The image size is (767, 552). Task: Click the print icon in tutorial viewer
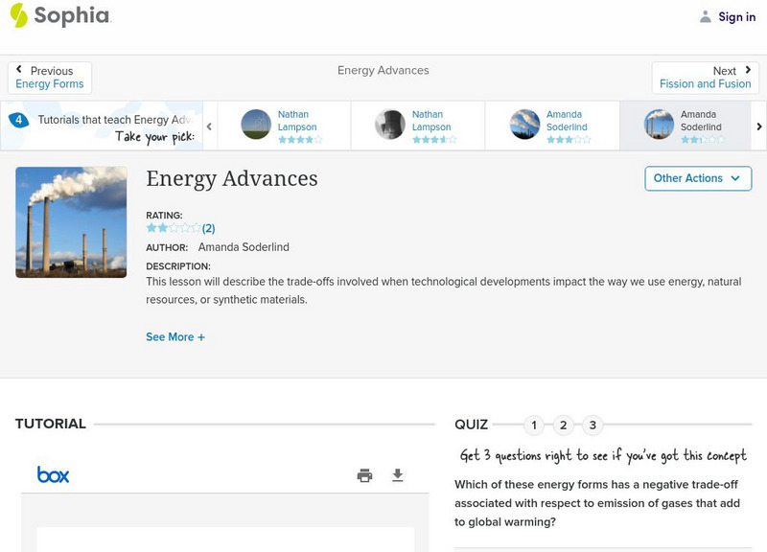point(364,475)
